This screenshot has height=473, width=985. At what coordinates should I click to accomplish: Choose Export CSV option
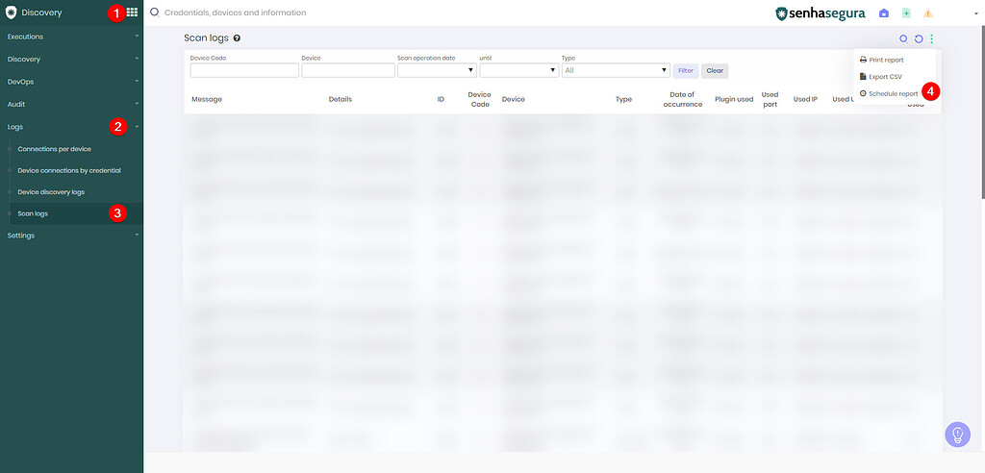point(881,77)
